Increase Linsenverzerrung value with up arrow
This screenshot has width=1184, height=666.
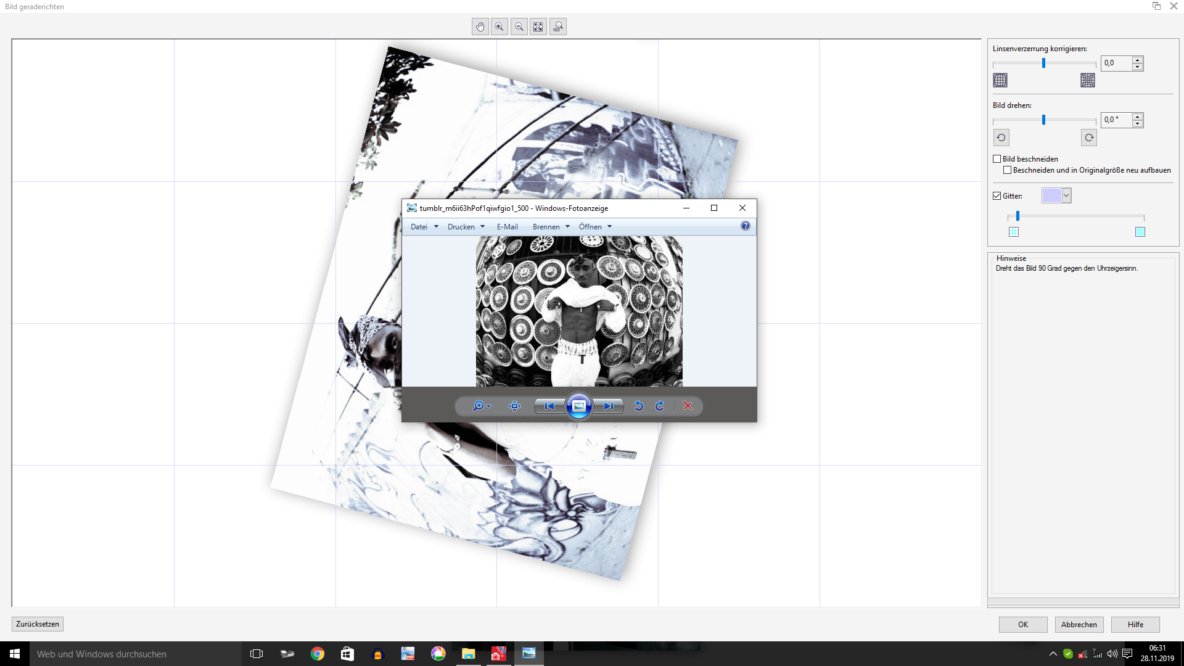1138,60
